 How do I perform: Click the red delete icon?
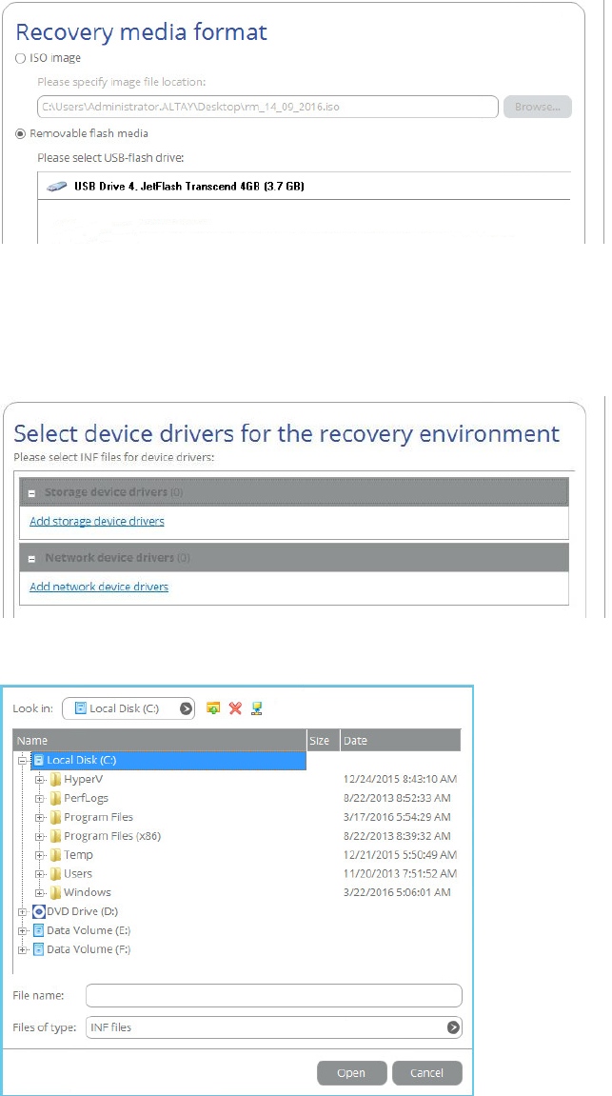pos(235,708)
